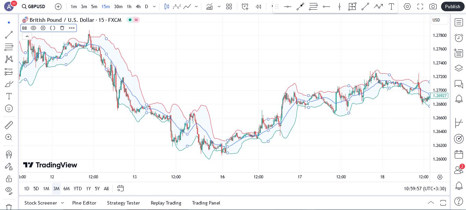Screen dimensions: 466x210
Task: Take a snapshot with the camera icon
Action: point(433,6)
